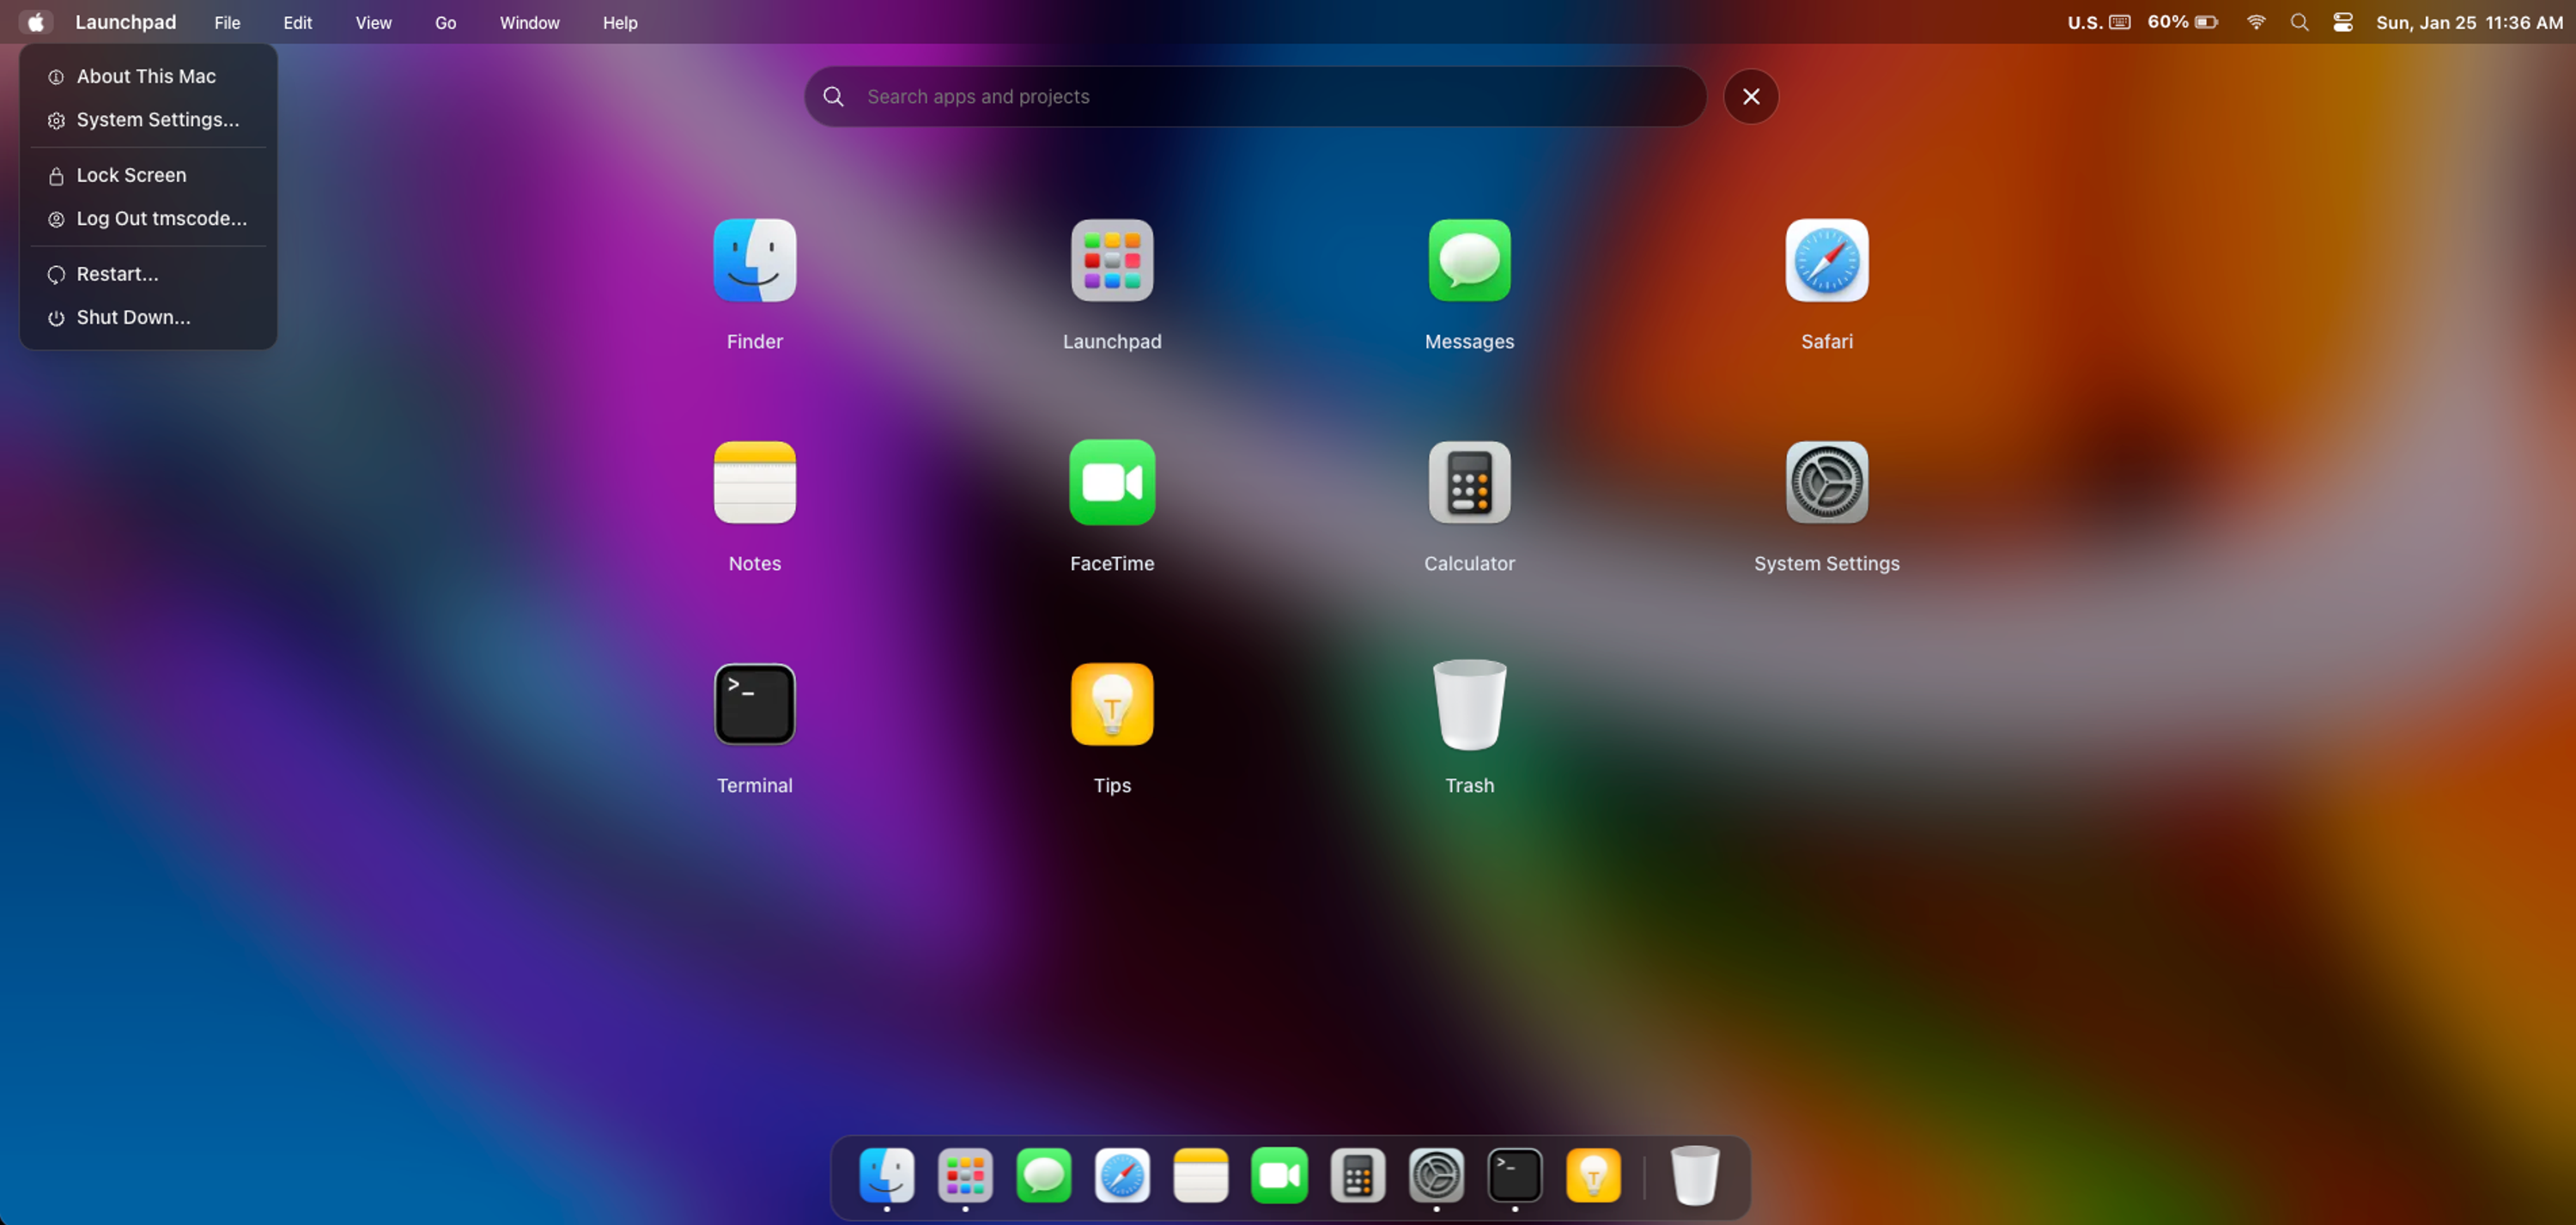Choose Lock Screen in the Apple menu
Viewport: 2576px width, 1225px height.
click(x=148, y=175)
